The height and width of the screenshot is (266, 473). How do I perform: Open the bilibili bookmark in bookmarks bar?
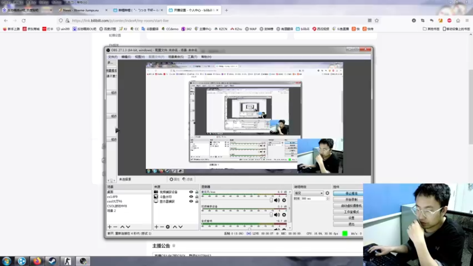(303, 29)
